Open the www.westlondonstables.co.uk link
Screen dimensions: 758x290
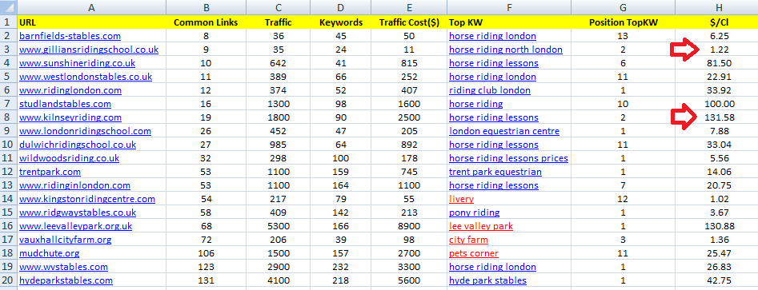point(86,77)
